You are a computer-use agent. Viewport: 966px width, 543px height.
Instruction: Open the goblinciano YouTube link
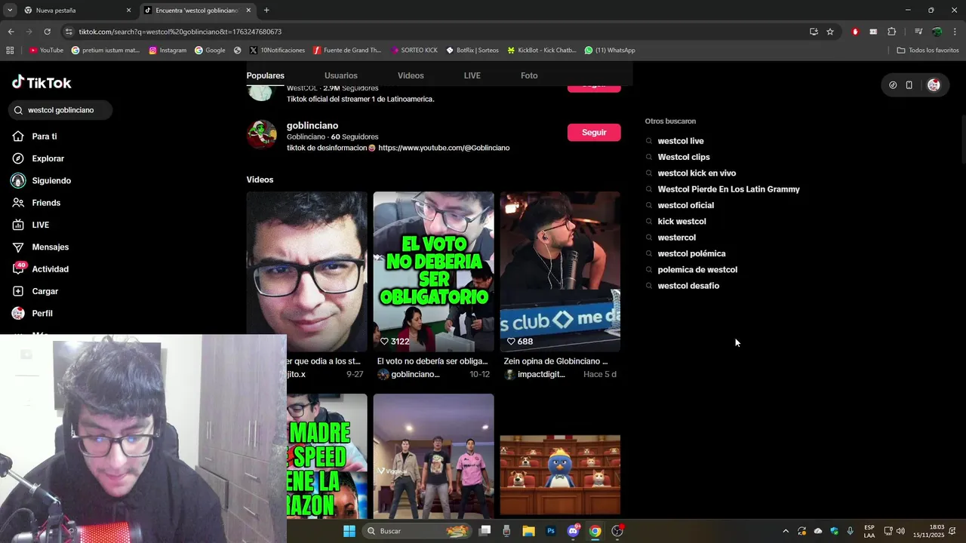[x=444, y=148]
